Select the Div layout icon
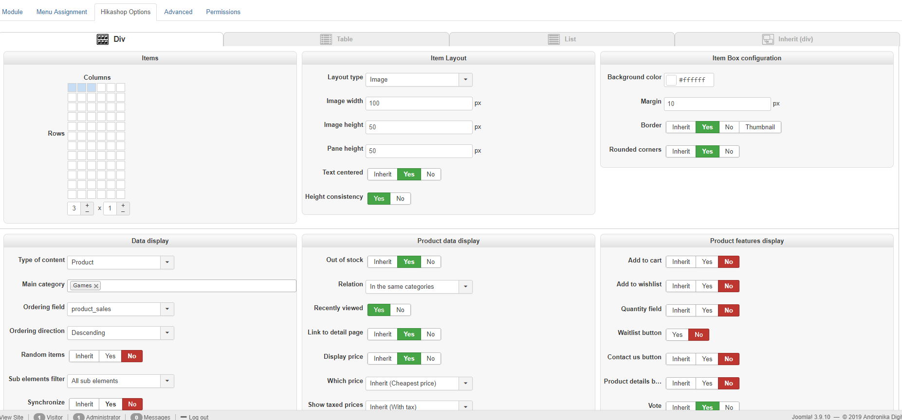The image size is (902, 420). point(103,39)
